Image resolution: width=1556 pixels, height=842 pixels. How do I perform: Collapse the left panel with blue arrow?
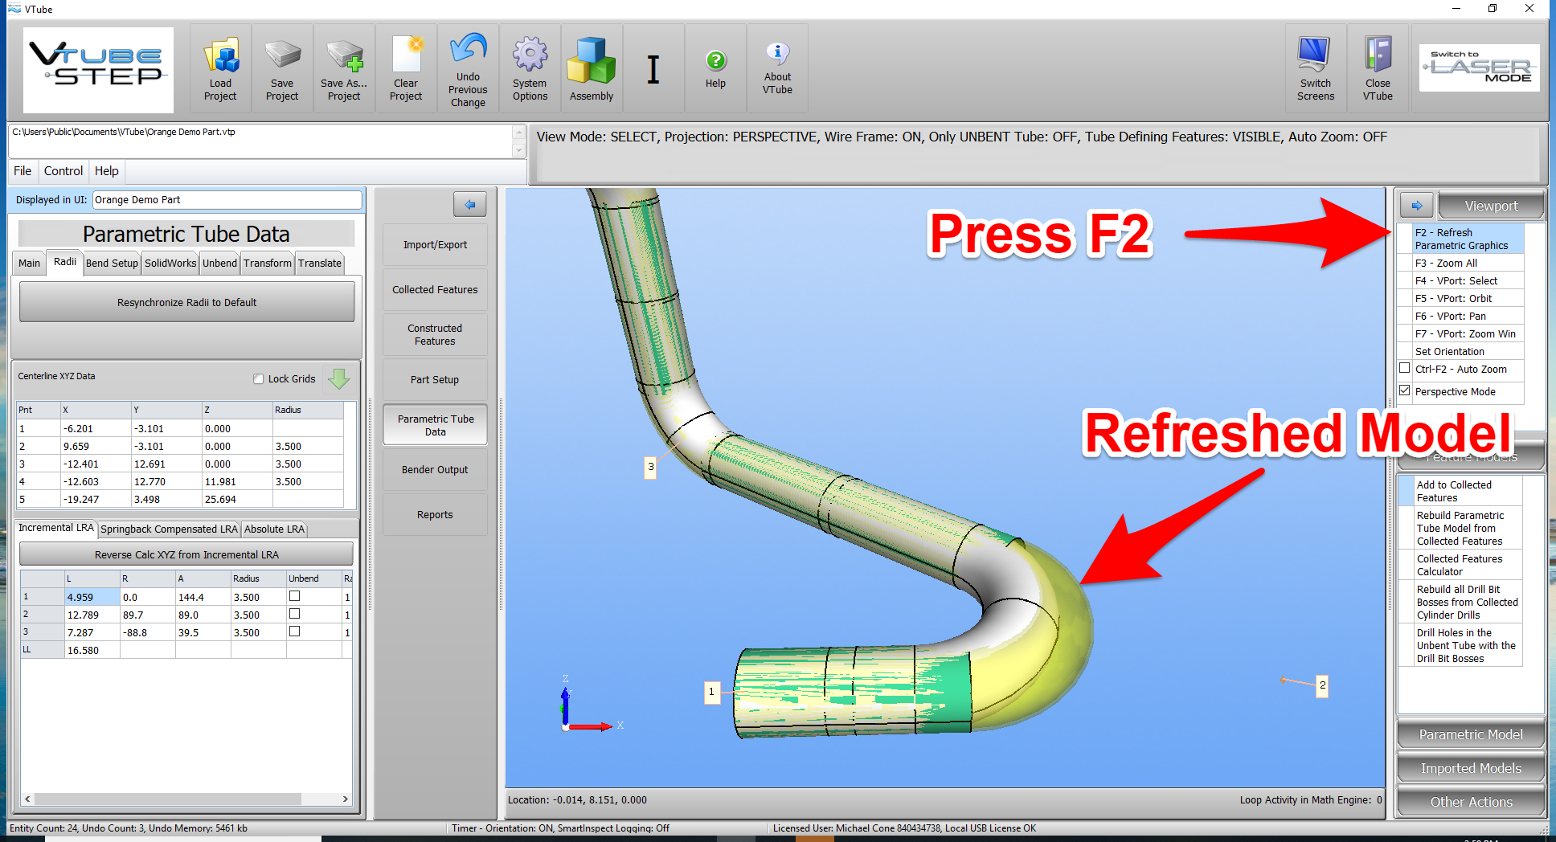click(x=469, y=205)
